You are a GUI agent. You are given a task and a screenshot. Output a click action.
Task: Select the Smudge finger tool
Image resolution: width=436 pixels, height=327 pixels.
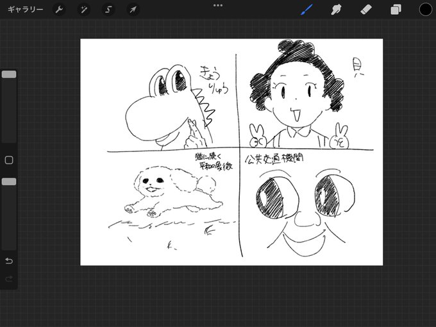click(336, 10)
